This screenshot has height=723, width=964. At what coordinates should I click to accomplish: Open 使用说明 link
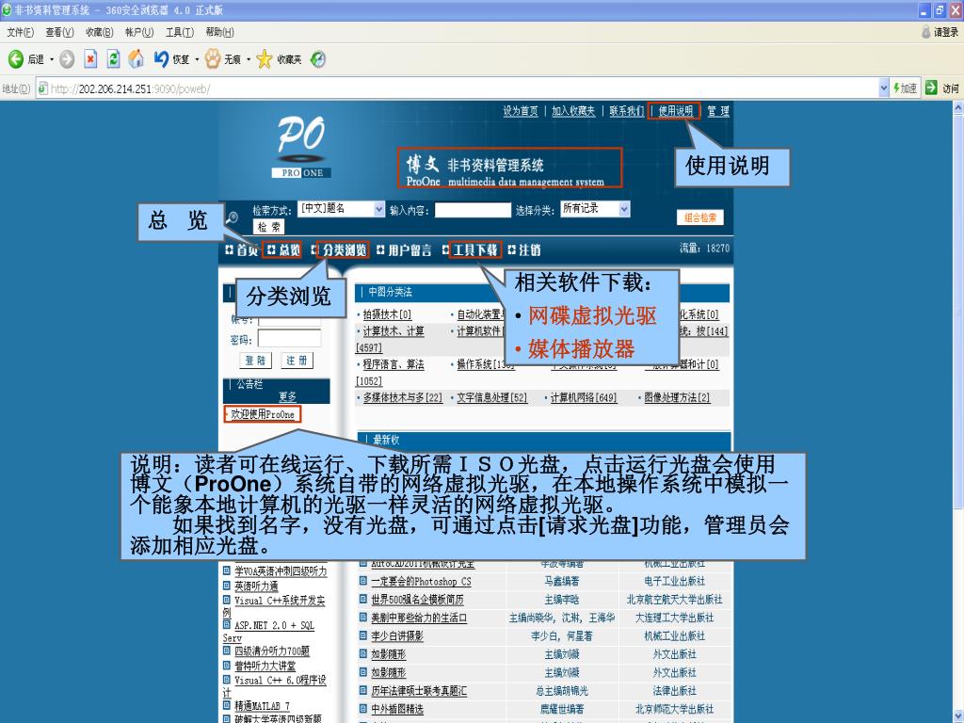click(675, 111)
